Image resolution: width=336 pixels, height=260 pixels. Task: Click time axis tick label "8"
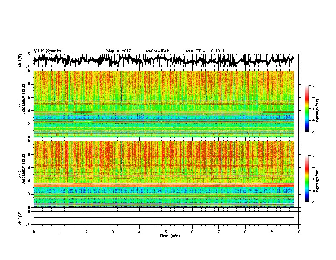click(245, 232)
